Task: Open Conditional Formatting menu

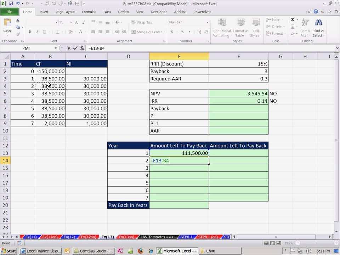Action: [222, 28]
